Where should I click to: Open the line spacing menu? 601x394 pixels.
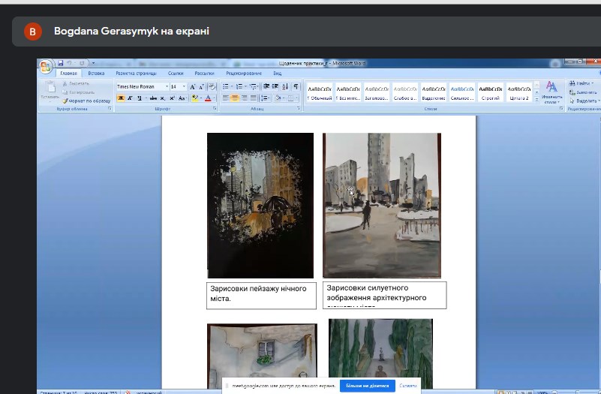[x=264, y=98]
